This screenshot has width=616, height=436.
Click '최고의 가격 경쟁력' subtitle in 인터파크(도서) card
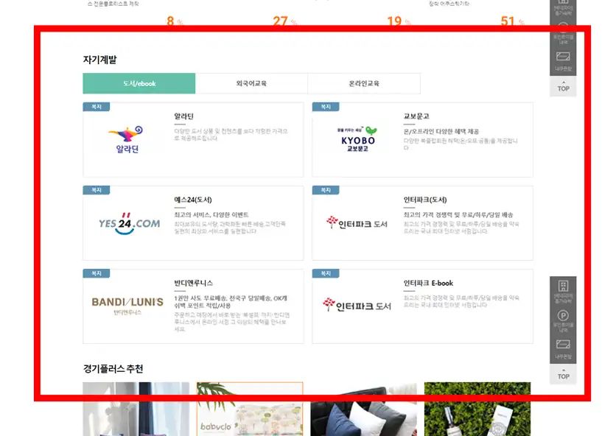click(x=458, y=215)
